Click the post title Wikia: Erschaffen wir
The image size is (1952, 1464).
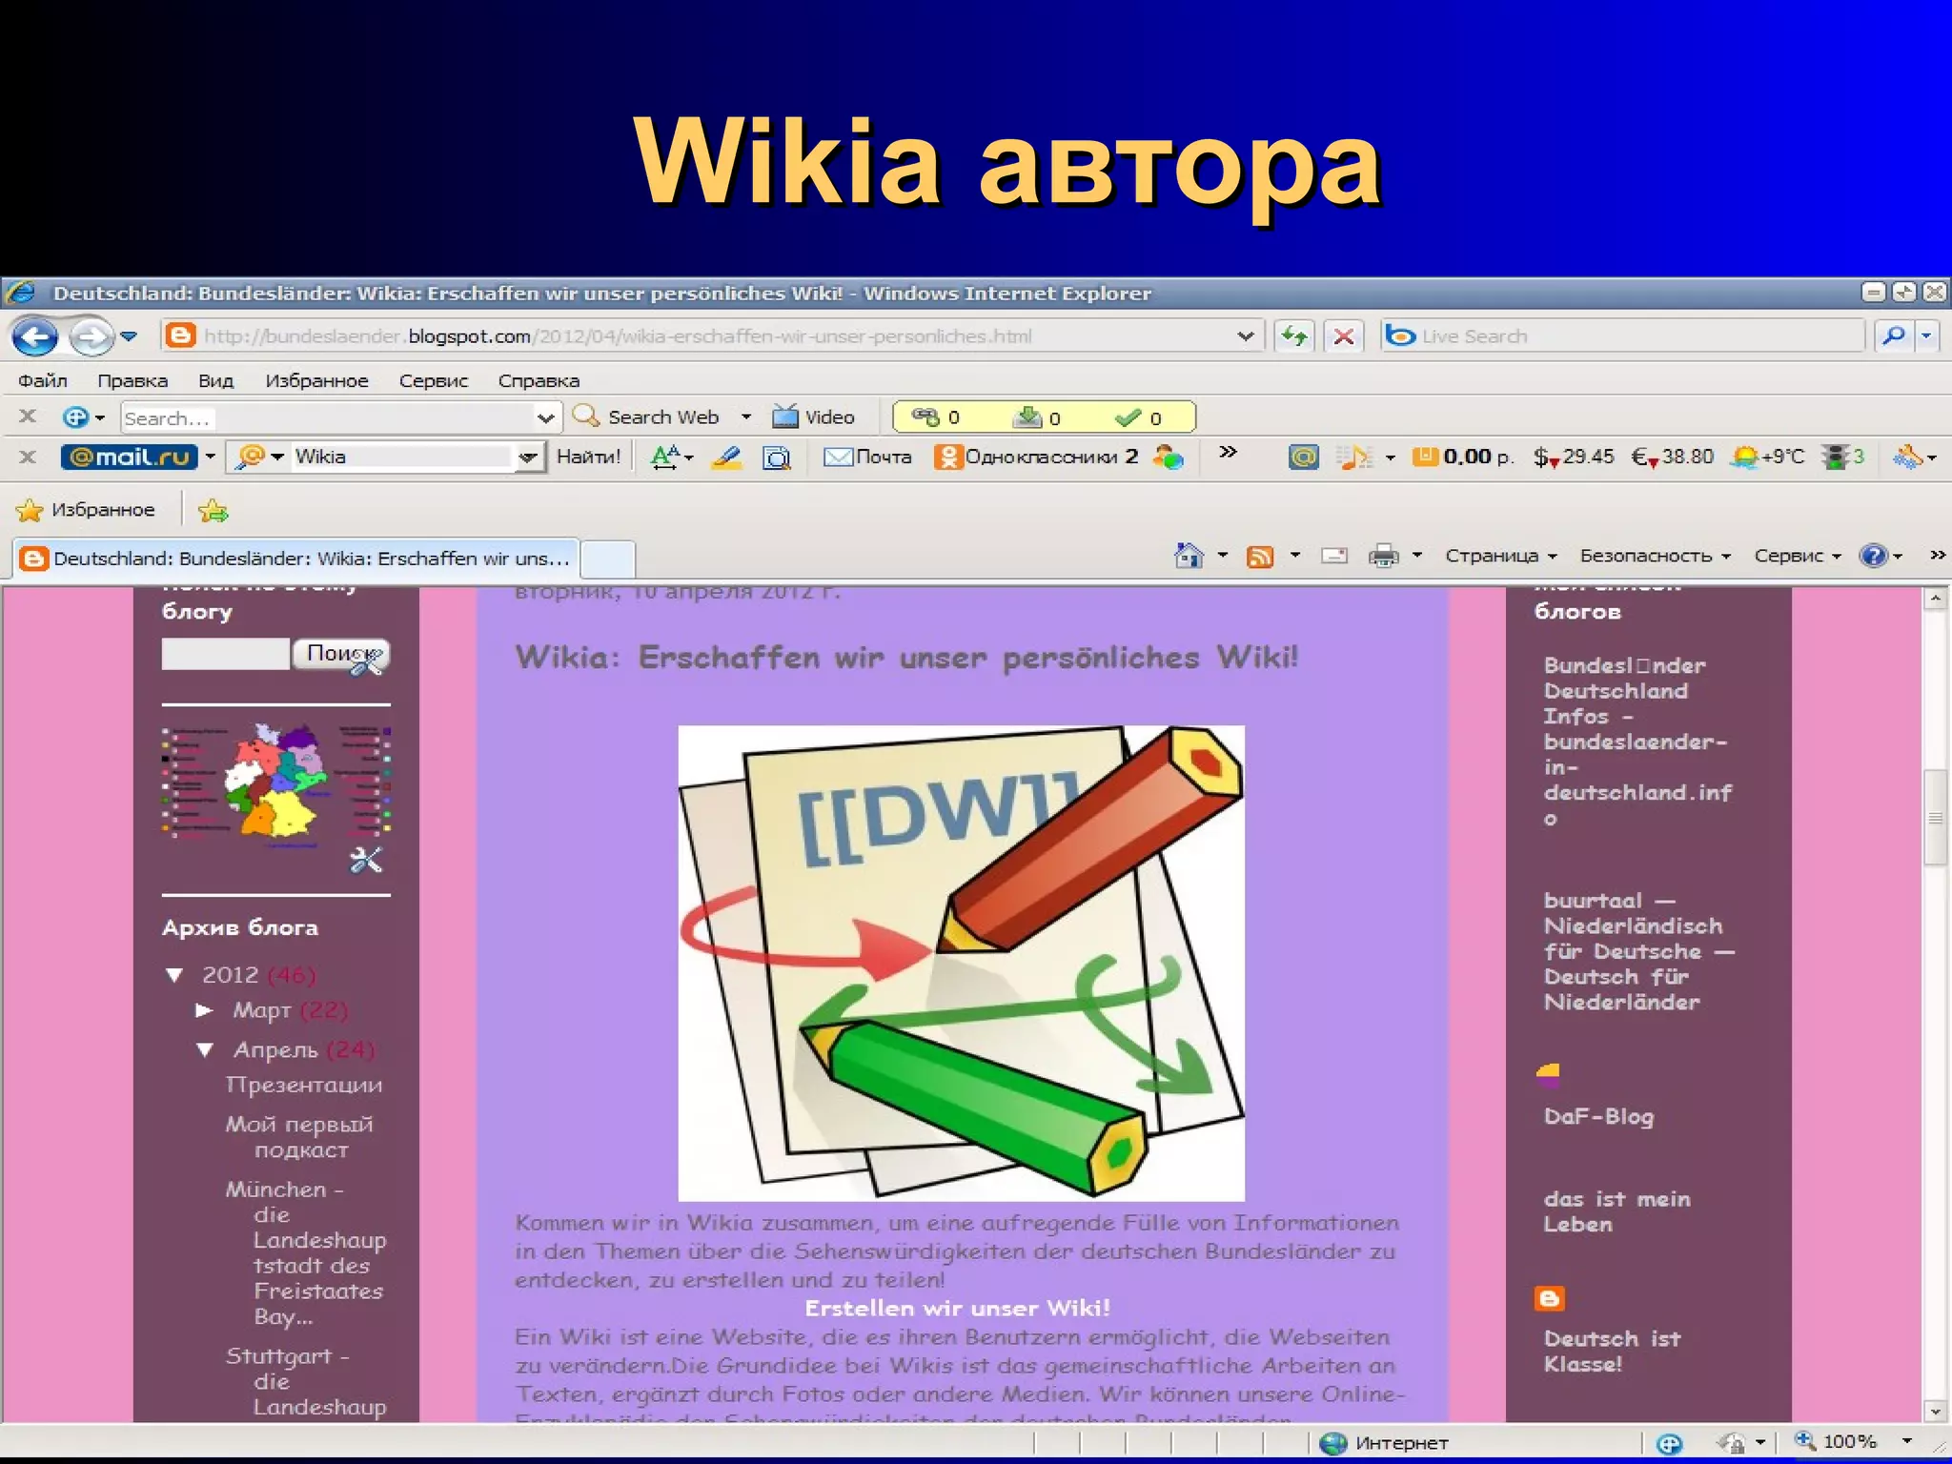coord(906,658)
